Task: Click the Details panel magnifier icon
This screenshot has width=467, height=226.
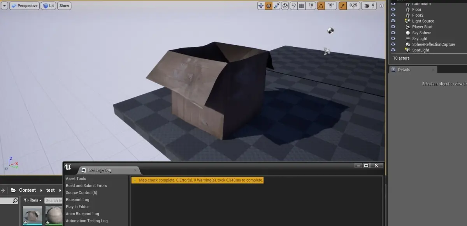Action: point(393,70)
